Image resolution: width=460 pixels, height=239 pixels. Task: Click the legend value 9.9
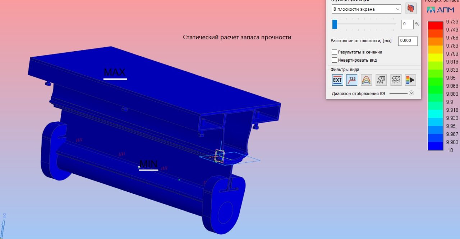[450, 102]
